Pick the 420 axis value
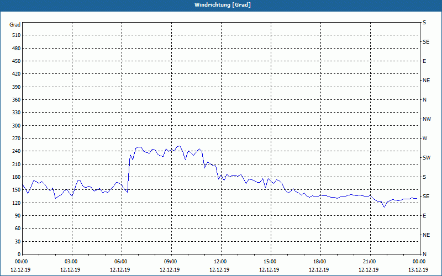Viewport: 442px width, 276px height. tap(17, 74)
